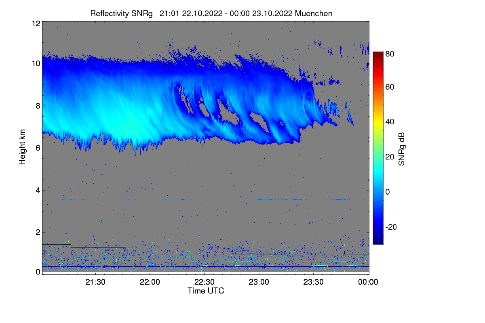Click the '4' height axis label

coord(38,190)
